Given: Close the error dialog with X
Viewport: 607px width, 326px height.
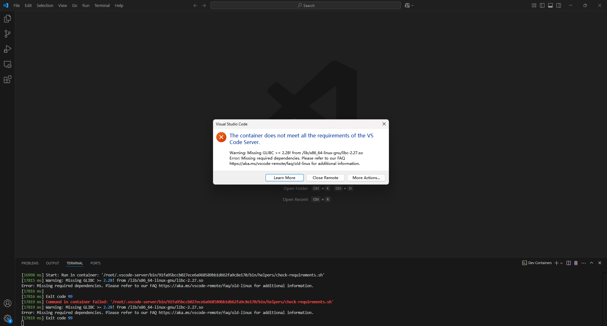Looking at the screenshot, I should pos(384,124).
